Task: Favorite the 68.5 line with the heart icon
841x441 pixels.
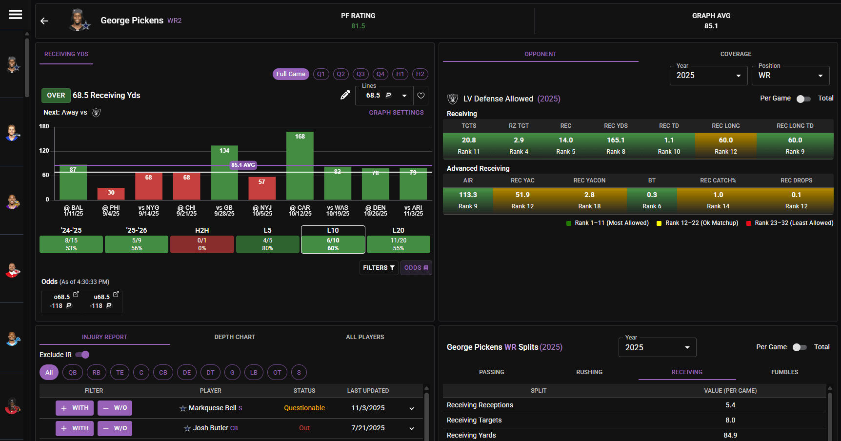Action: [420, 96]
